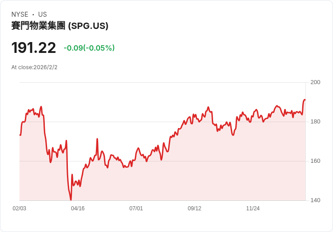This screenshot has height=232, width=333.
Task: Click the At close:2026/2/2 text
Action: tap(34, 67)
